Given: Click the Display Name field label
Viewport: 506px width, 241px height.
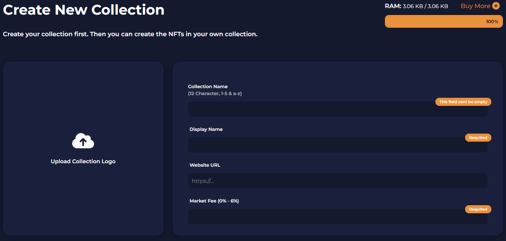Looking at the screenshot, I should (x=206, y=129).
